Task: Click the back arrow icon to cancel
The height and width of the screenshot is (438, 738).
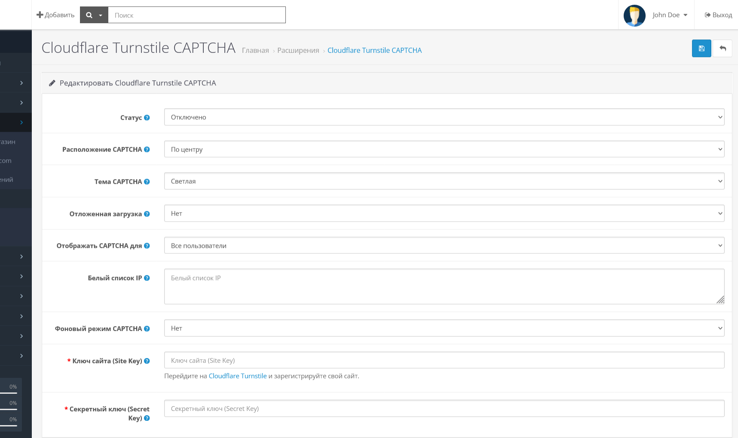Action: pyautogui.click(x=723, y=49)
